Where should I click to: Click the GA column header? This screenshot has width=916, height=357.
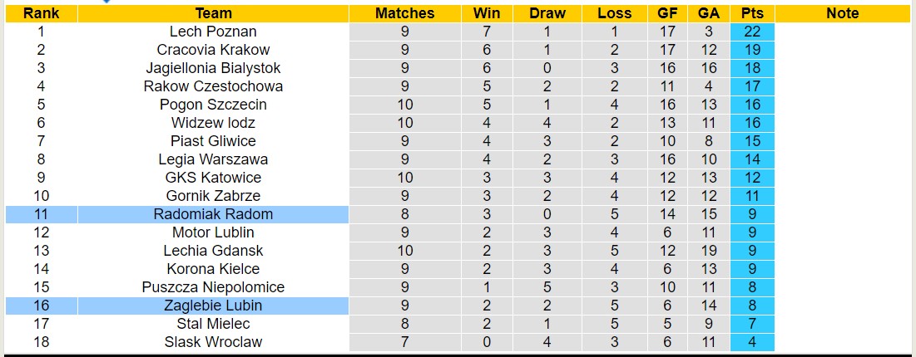[x=709, y=13]
